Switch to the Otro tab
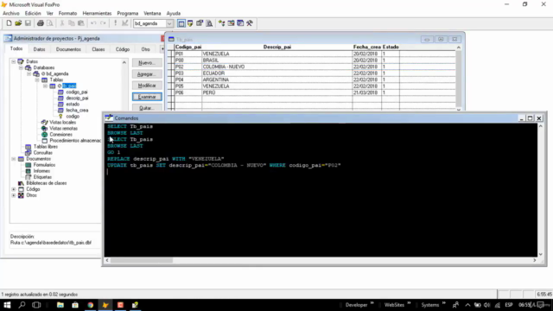Viewport: 553px width, 311px height. pyautogui.click(x=146, y=49)
